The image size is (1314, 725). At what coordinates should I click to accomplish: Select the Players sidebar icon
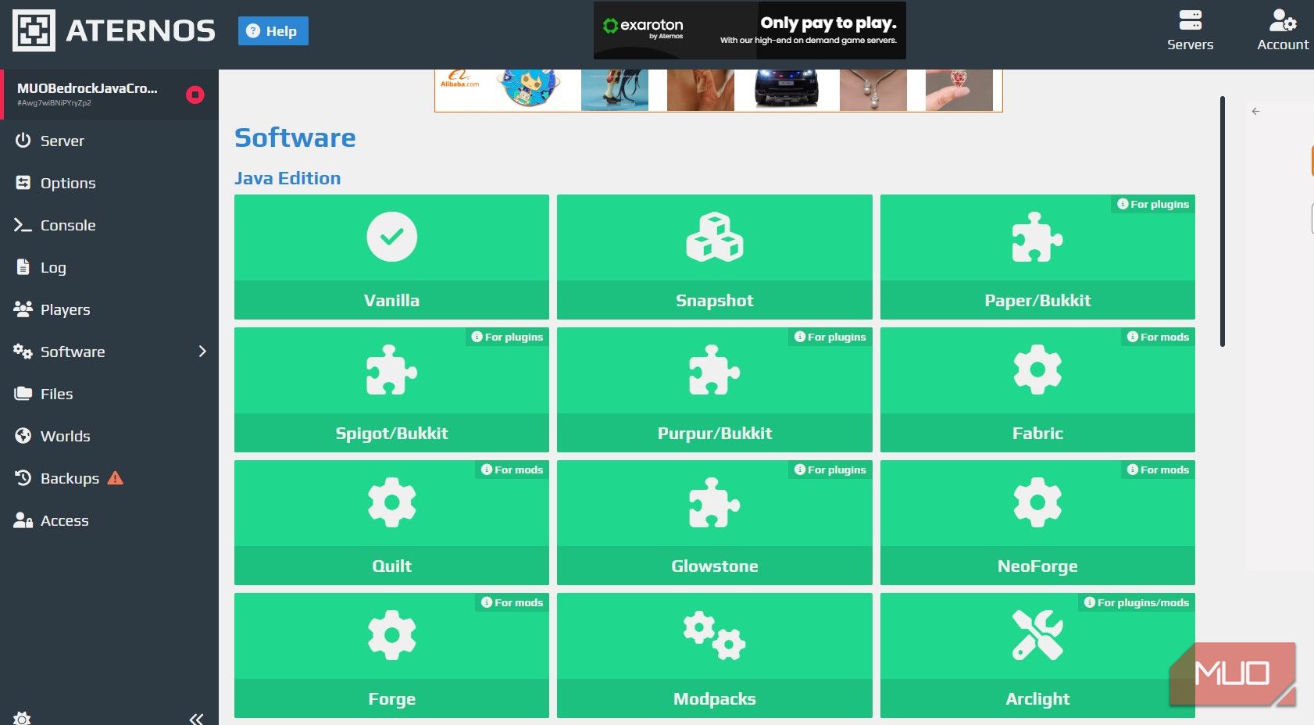[23, 309]
